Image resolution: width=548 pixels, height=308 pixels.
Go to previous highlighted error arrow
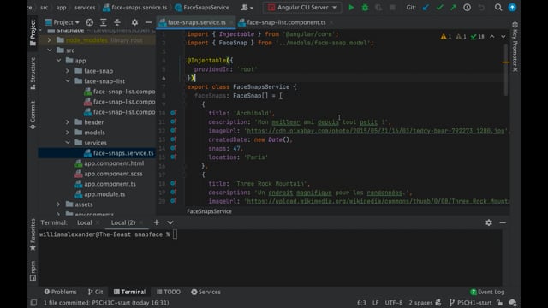click(492, 36)
